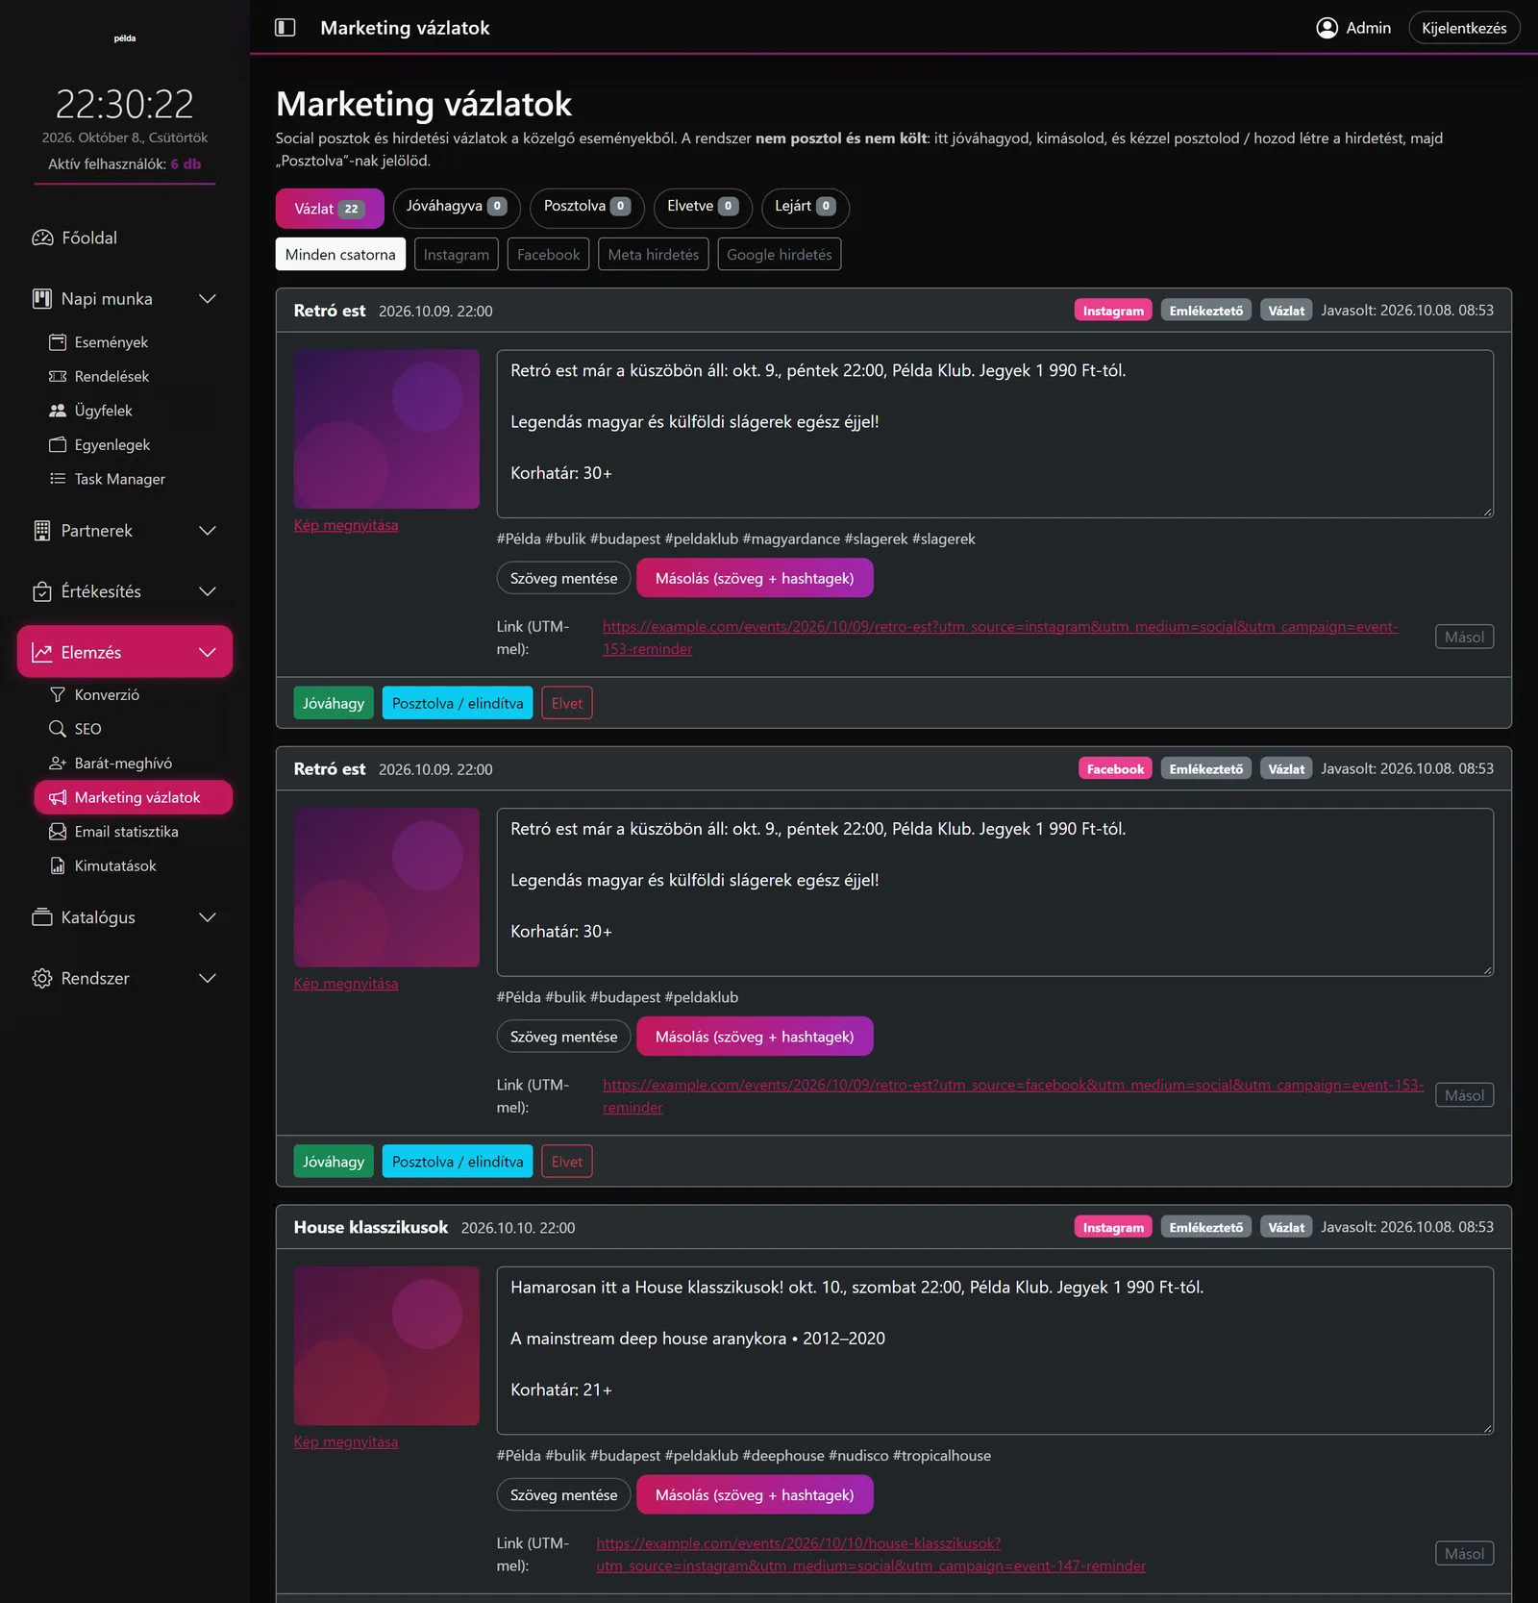The image size is (1538, 1603).
Task: Select Marketing vázlatok megaphone icon
Action: coord(58,797)
